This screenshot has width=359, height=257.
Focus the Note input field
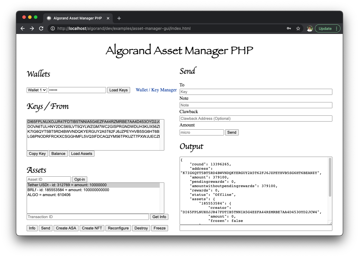(x=256, y=105)
